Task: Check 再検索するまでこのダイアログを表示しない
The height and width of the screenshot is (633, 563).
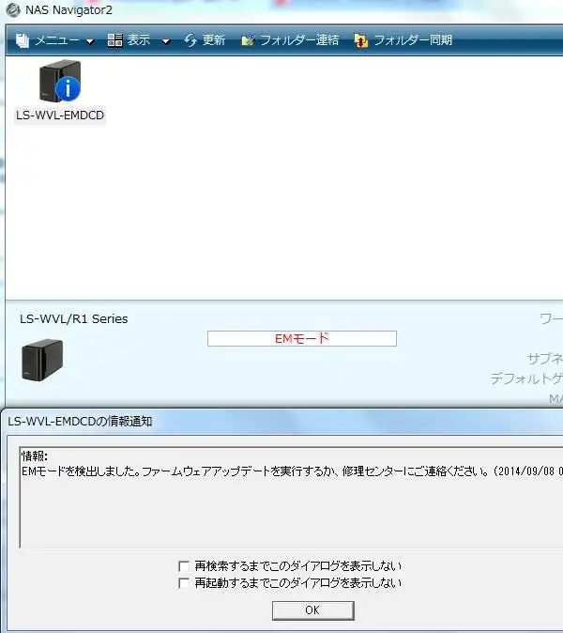Action: [x=184, y=566]
